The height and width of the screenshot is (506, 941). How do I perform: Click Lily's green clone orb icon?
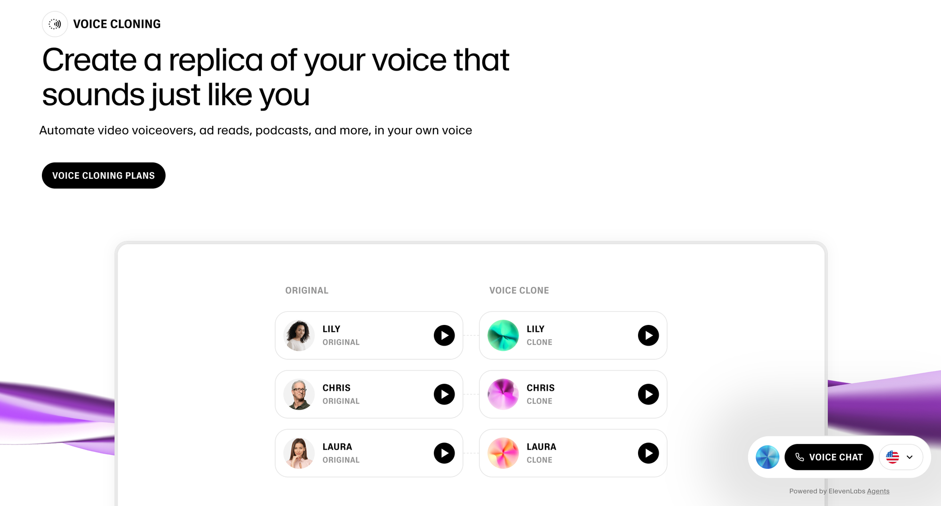[502, 335]
